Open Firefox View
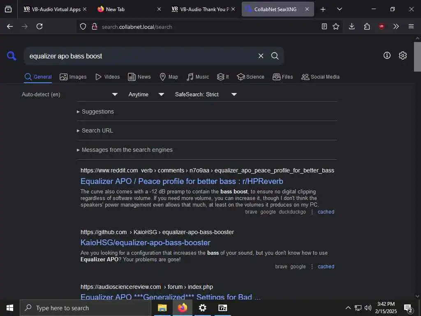421x316 pixels. coord(8,9)
